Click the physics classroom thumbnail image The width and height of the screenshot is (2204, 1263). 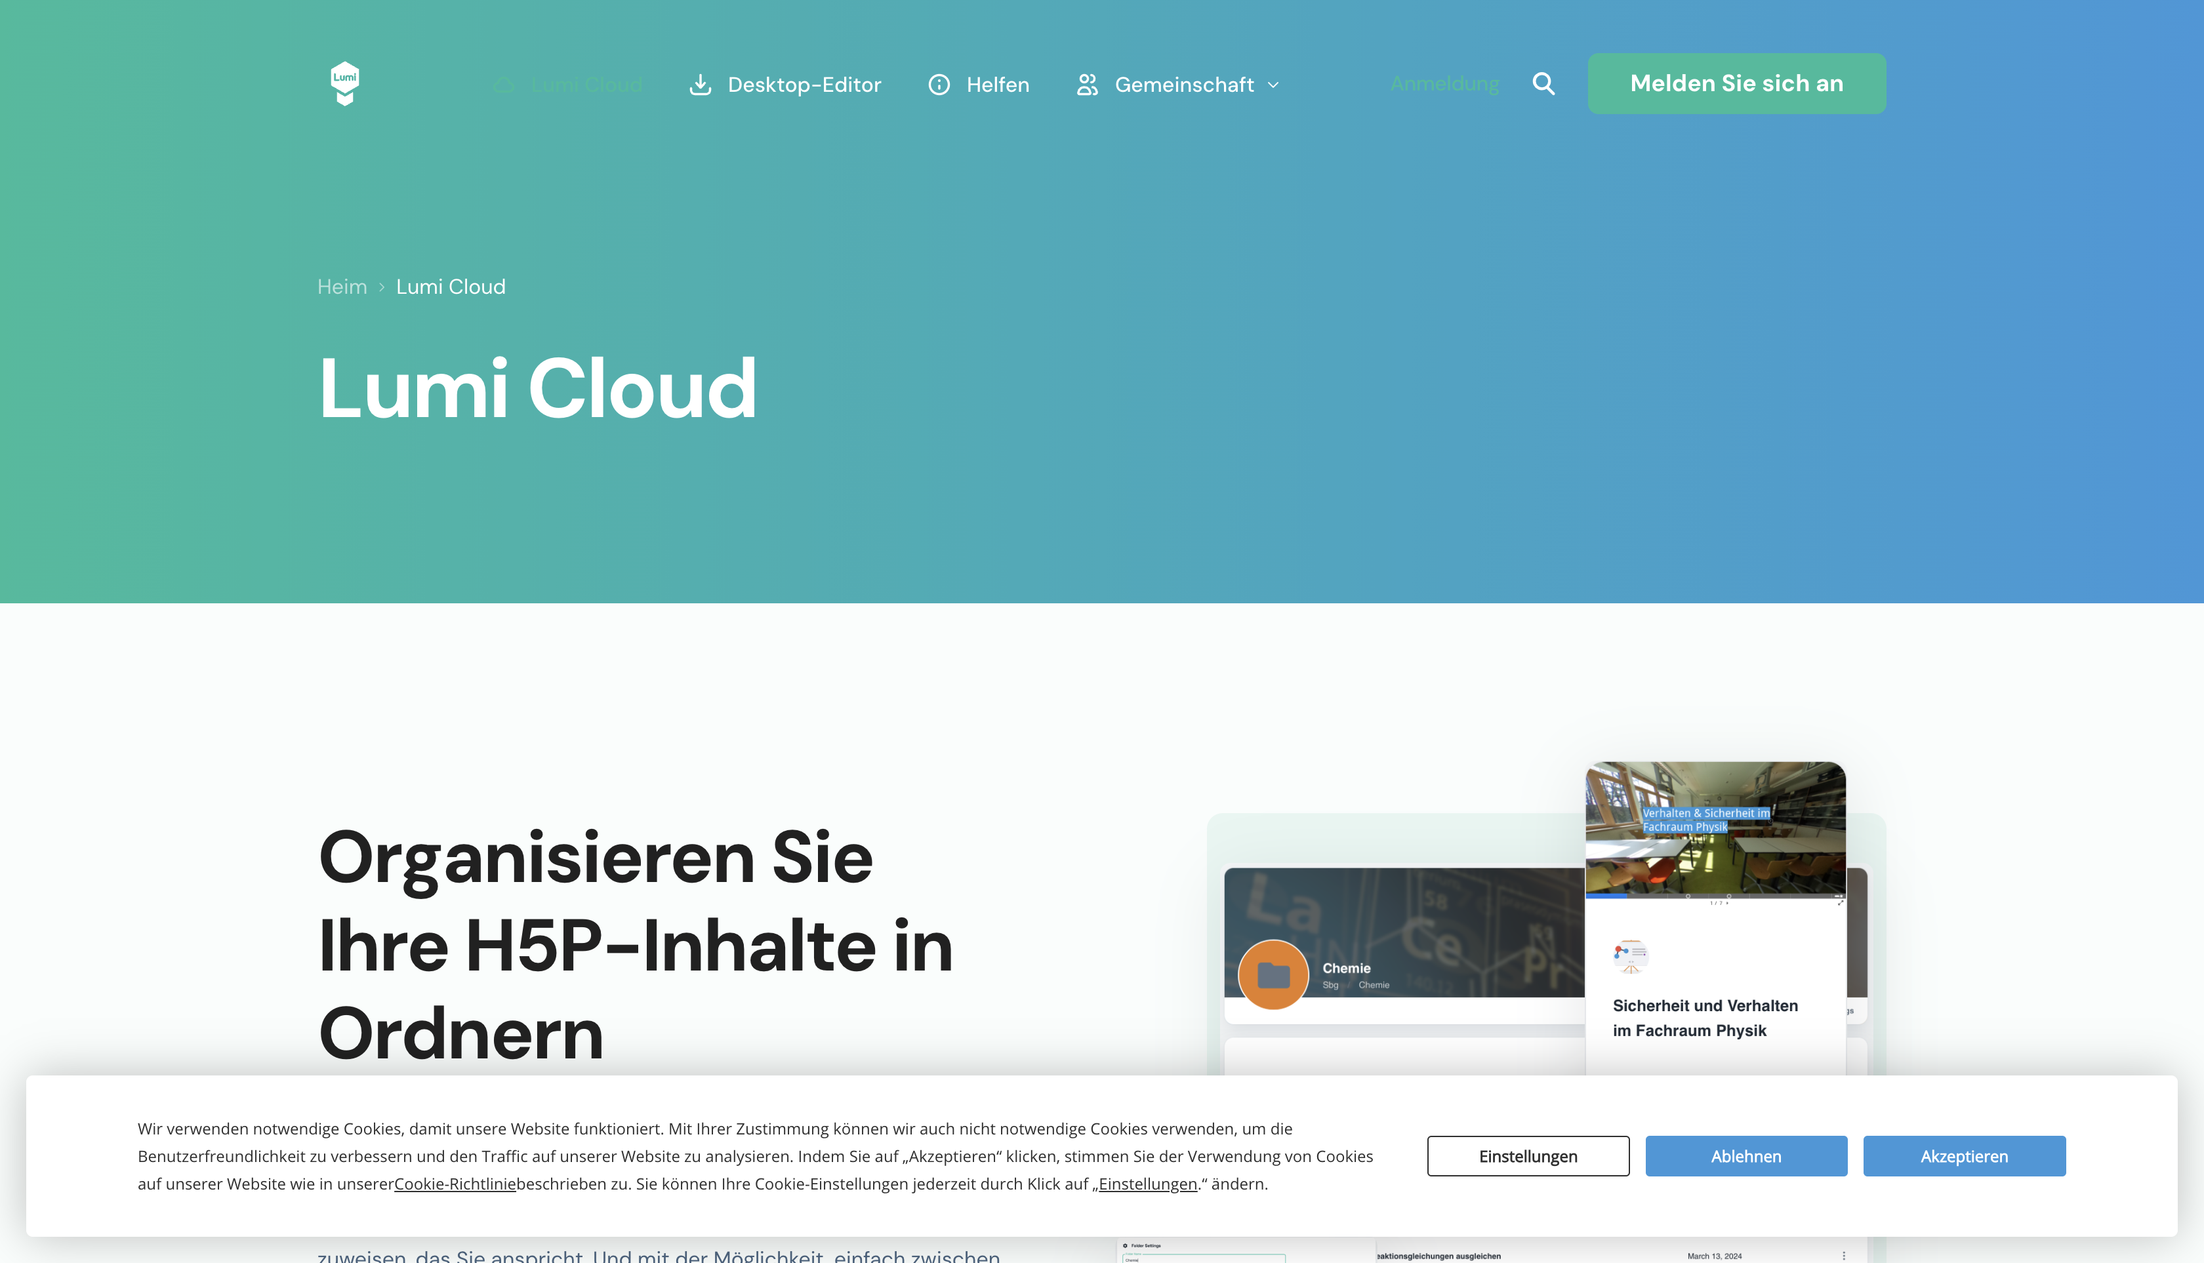[1715, 828]
